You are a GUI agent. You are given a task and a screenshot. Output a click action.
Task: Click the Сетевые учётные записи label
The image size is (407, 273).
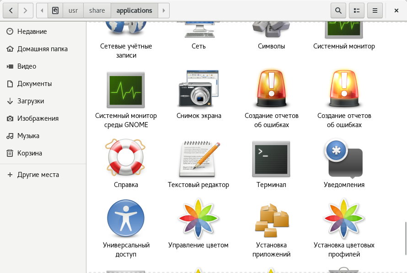click(126, 51)
